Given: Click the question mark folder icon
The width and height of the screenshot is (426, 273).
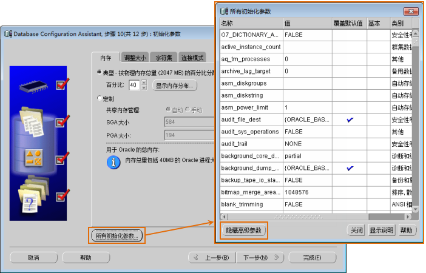Looking at the screenshot, I should pyautogui.click(x=30, y=198).
